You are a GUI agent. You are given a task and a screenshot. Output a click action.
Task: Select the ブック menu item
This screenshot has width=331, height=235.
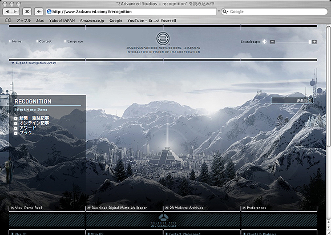pyautogui.click(x=23, y=133)
